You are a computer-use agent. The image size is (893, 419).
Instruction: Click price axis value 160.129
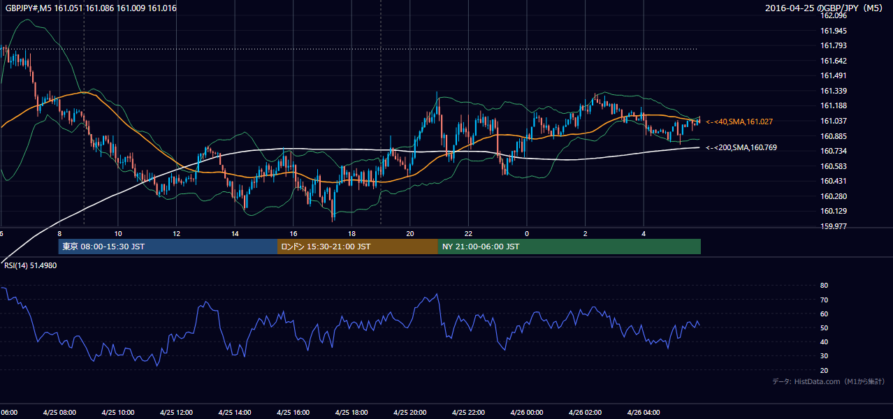(x=834, y=211)
